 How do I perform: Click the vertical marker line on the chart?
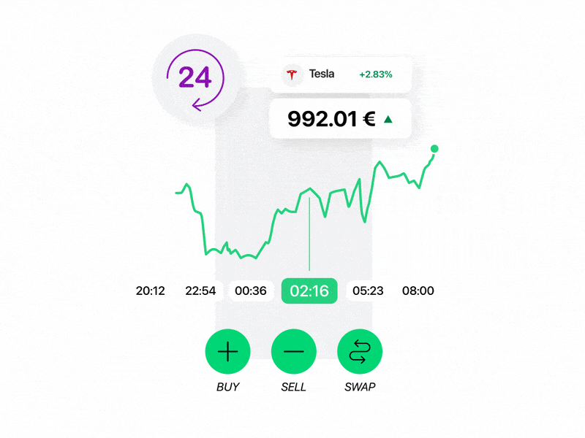(x=309, y=234)
